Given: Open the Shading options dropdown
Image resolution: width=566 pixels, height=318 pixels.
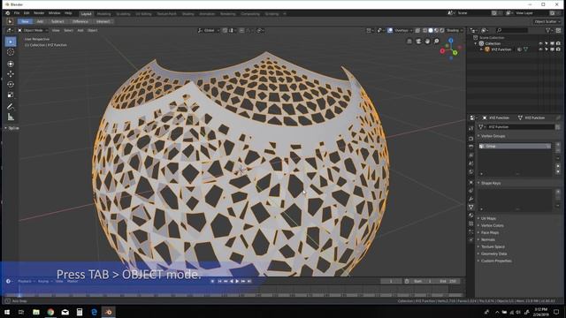Looking at the screenshot, I should point(455,30).
